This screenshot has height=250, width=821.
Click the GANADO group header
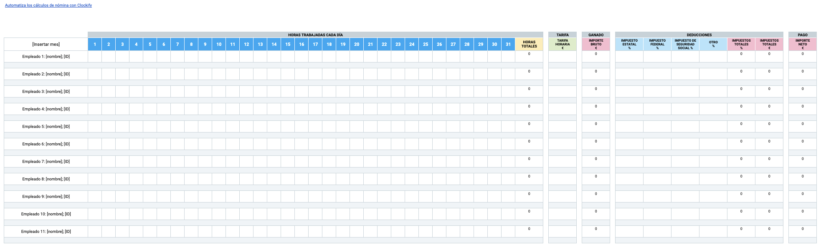[x=596, y=35]
